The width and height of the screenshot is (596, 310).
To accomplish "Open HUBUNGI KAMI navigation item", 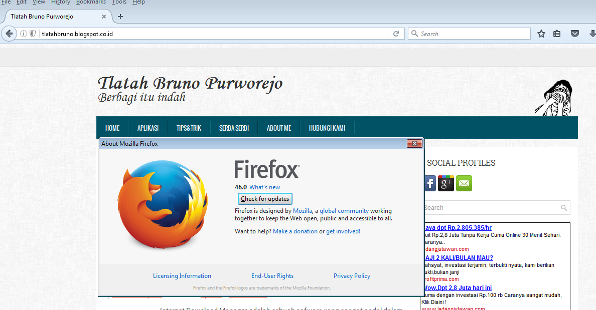I will [327, 128].
